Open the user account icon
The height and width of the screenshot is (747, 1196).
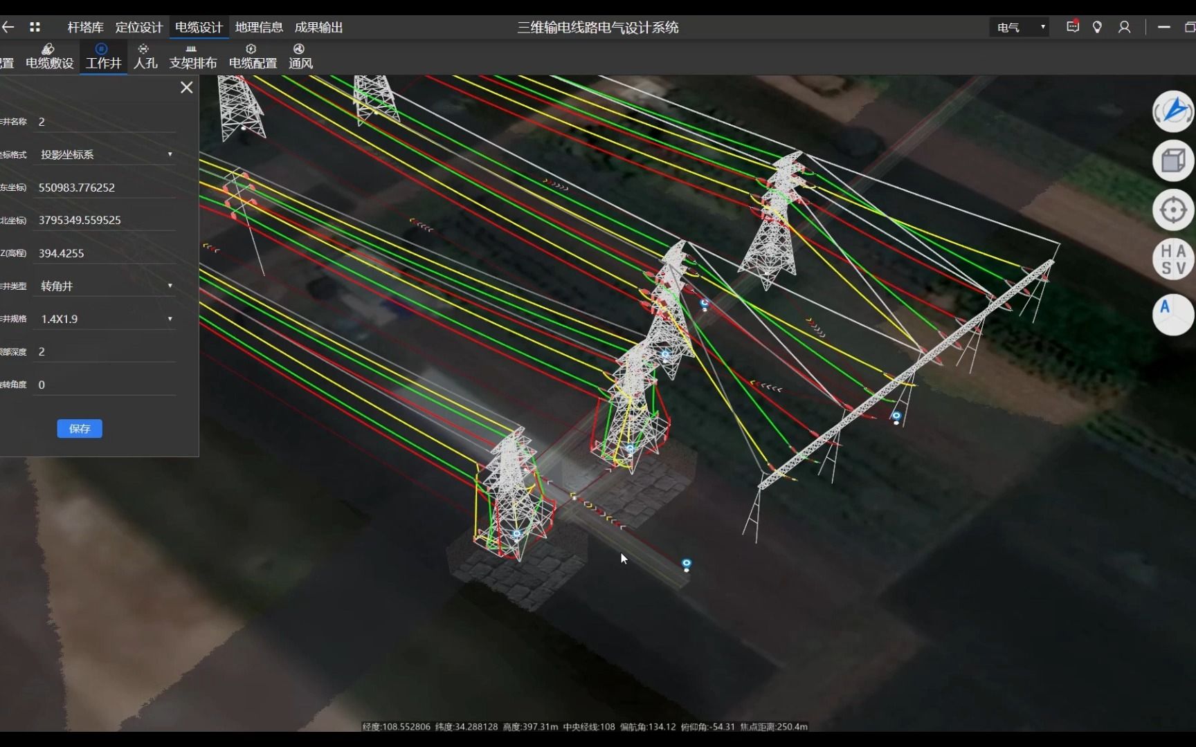point(1124,27)
